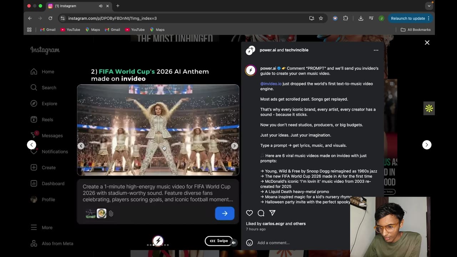The height and width of the screenshot is (257, 457).
Task: Share the post with the paper-plane icon
Action: 272,213
